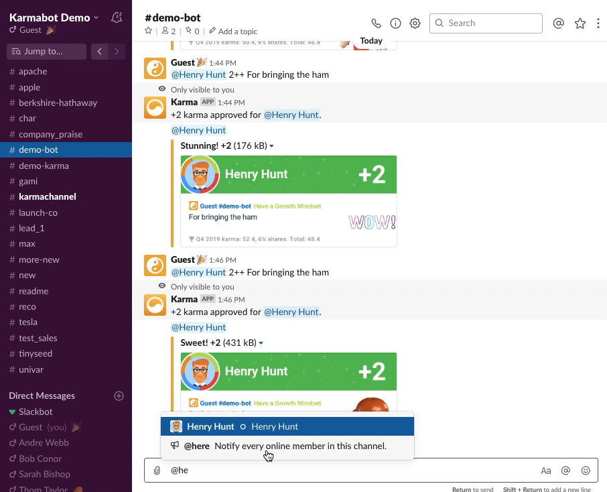Click @Henry Hunt mention in 1:44 PM Guest message
Viewport: 607px width, 492px height.
pyautogui.click(x=198, y=75)
